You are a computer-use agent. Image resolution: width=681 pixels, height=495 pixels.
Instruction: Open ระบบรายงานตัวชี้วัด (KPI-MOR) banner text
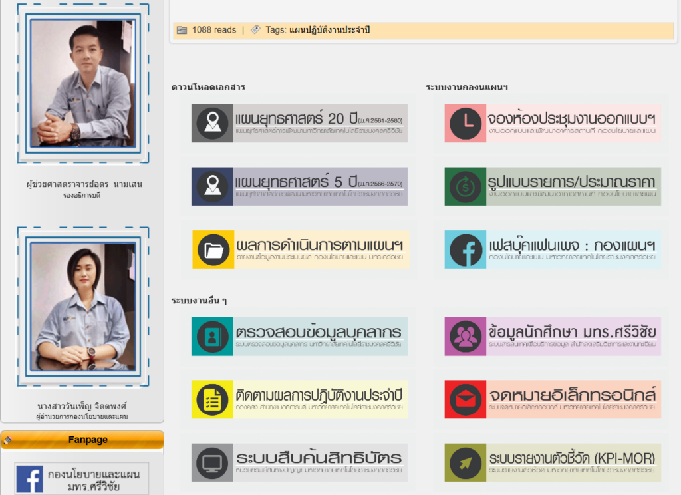(x=571, y=459)
